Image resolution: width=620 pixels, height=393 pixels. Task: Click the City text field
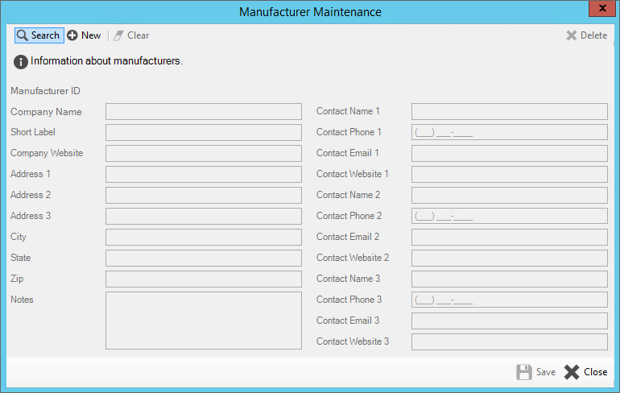pos(204,238)
